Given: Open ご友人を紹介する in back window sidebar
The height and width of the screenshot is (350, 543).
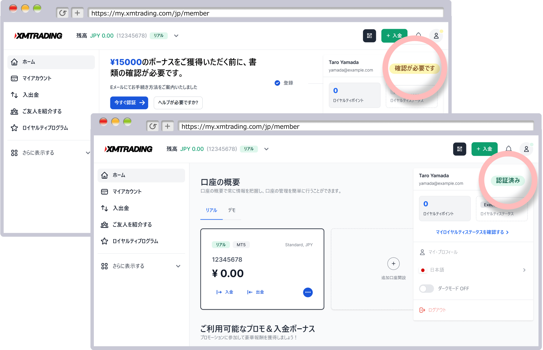Looking at the screenshot, I should point(51,111).
